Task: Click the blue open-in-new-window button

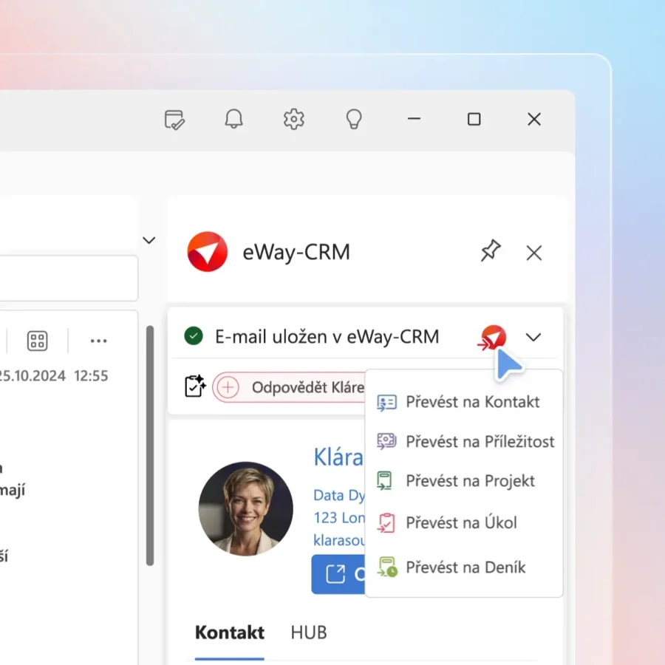Action: click(x=338, y=574)
